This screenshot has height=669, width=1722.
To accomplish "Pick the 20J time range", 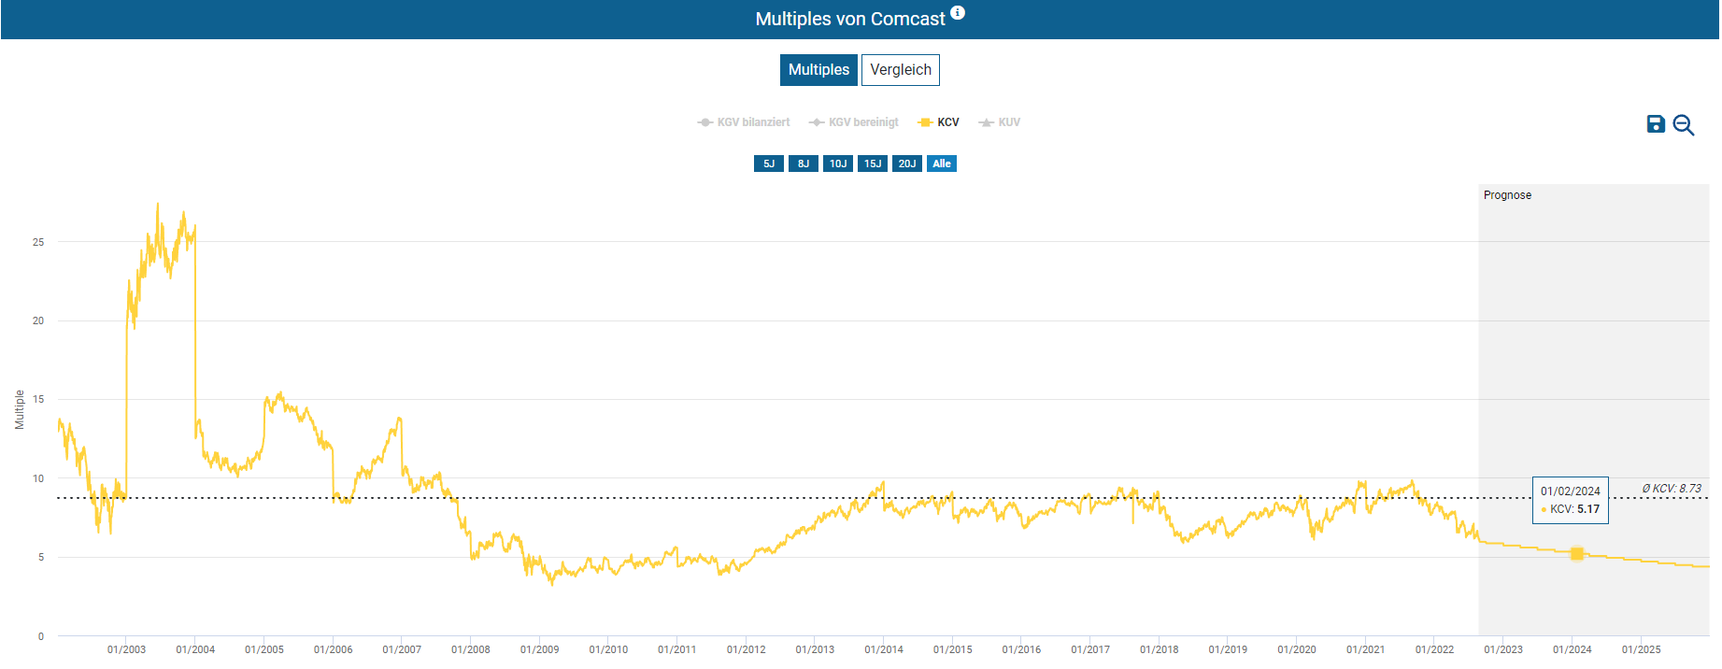I will tap(907, 164).
